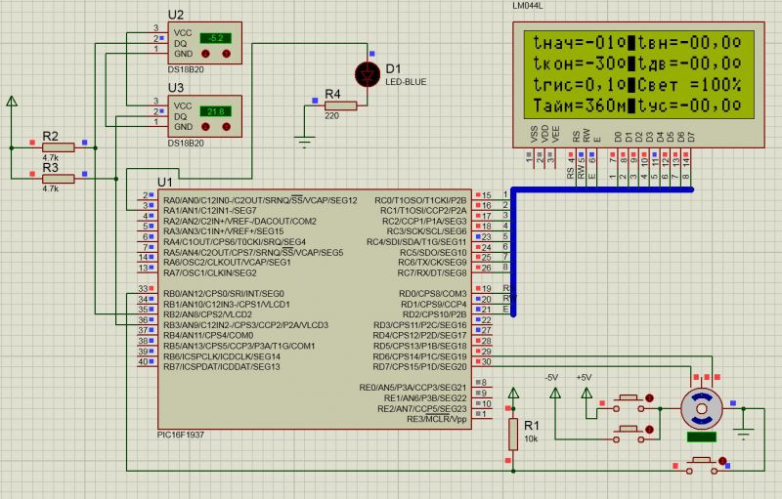Screen dimensions: 782x499
Task: Select resistor R1 (10k)
Action: tap(511, 433)
